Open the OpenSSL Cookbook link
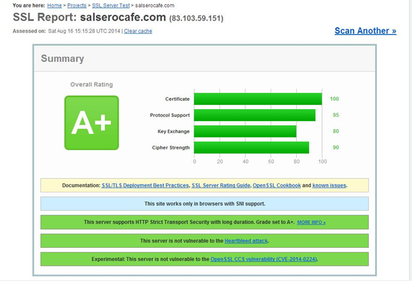 coord(276,185)
